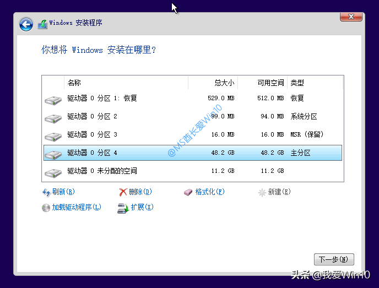Select row 驱动器 0 未分配的空间
The image size is (379, 288).
(x=193, y=171)
